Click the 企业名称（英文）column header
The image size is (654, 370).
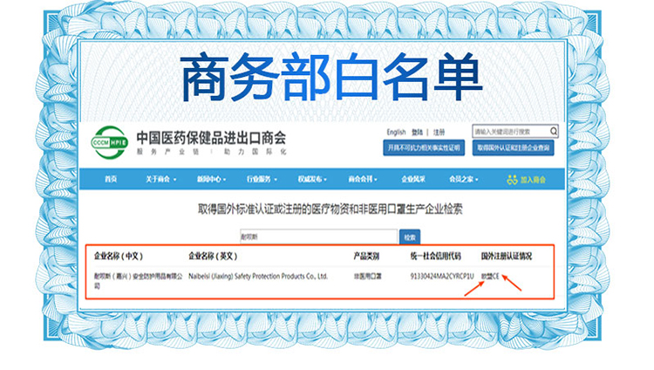[x=213, y=256]
